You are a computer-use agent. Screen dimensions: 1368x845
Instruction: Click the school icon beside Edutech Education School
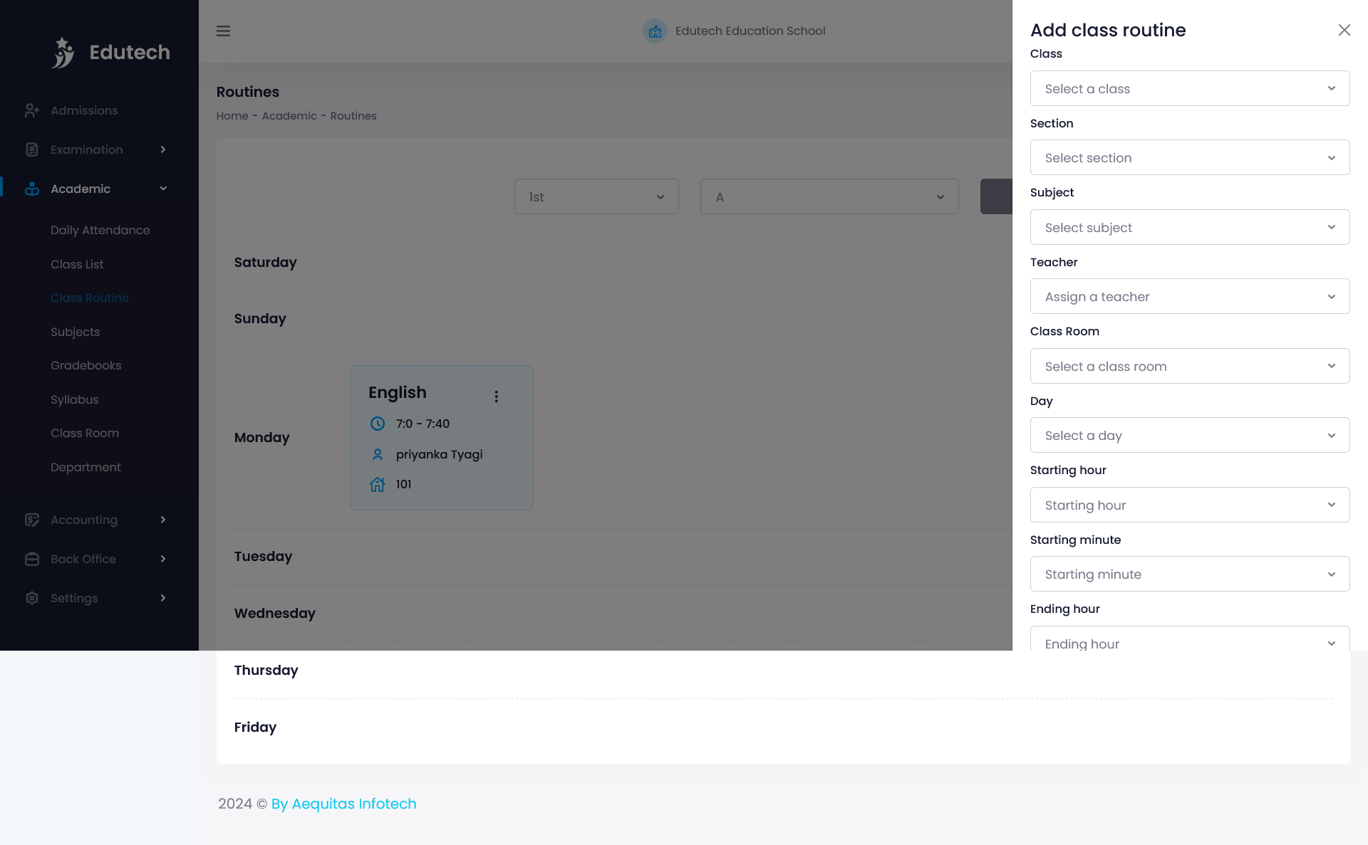[654, 31]
